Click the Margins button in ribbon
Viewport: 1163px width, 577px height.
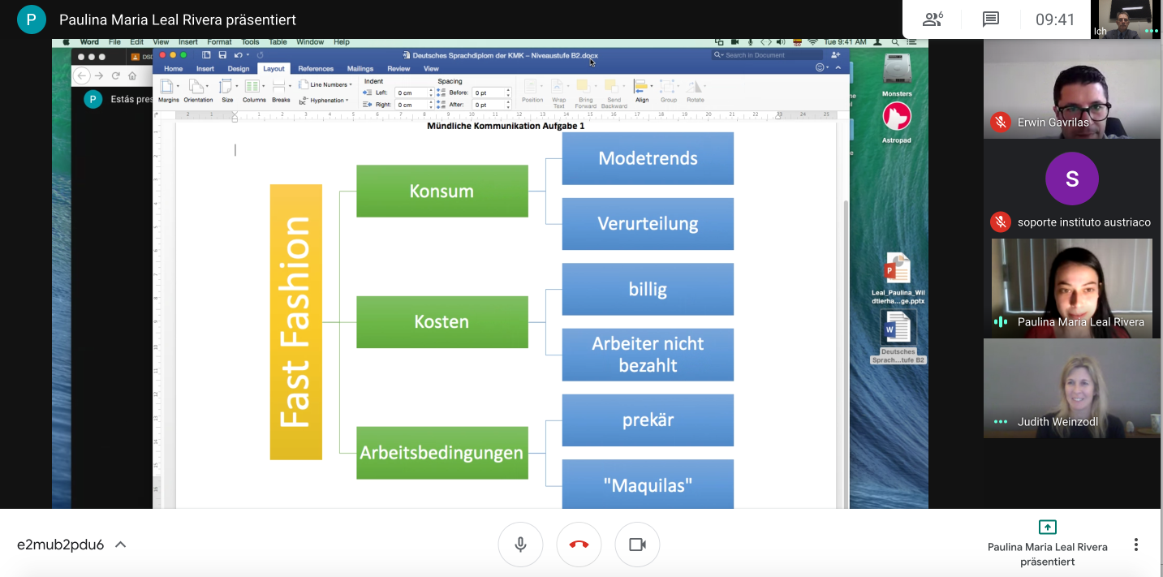tap(168, 89)
